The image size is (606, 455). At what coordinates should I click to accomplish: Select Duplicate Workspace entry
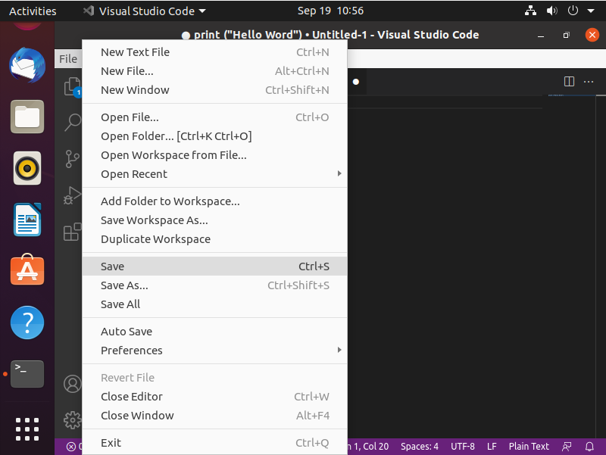click(214, 239)
